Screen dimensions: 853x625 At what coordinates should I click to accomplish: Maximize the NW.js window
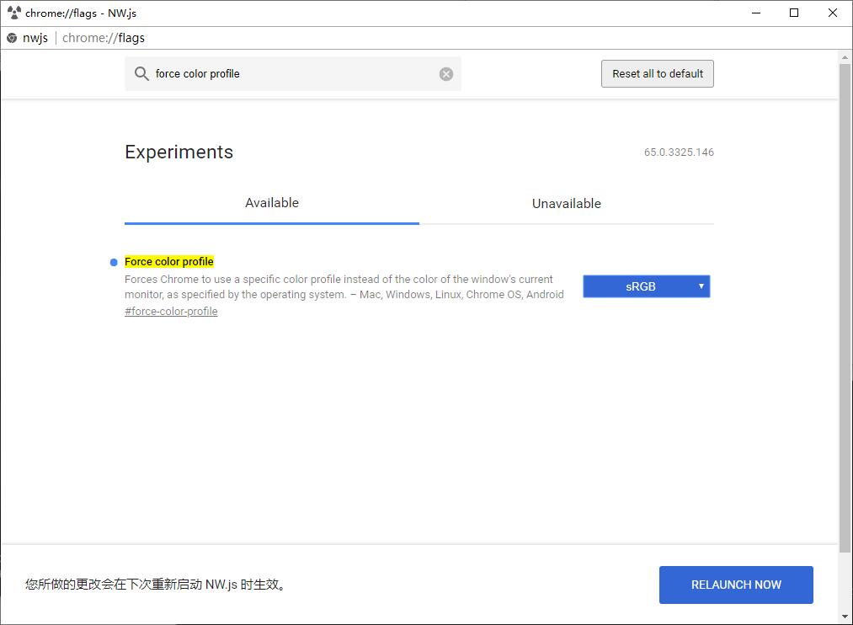point(794,13)
